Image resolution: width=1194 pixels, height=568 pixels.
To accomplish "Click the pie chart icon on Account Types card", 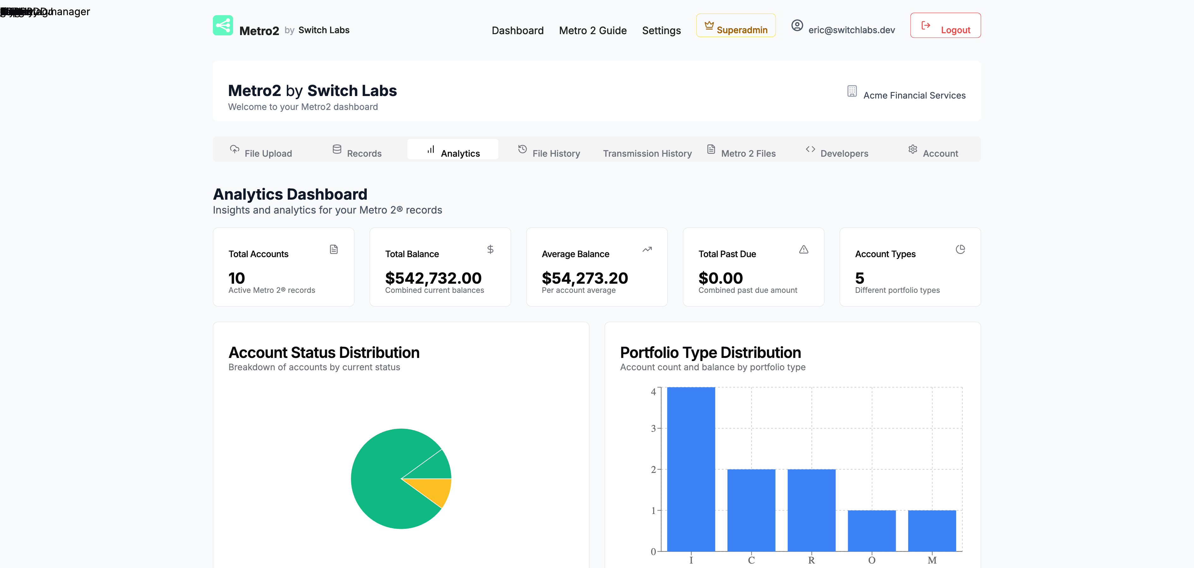I will [960, 250].
